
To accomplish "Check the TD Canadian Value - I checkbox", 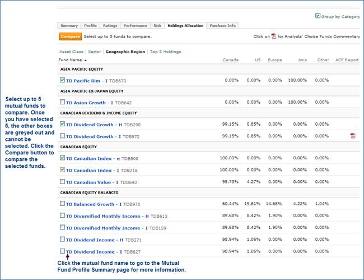I will [62, 181].
